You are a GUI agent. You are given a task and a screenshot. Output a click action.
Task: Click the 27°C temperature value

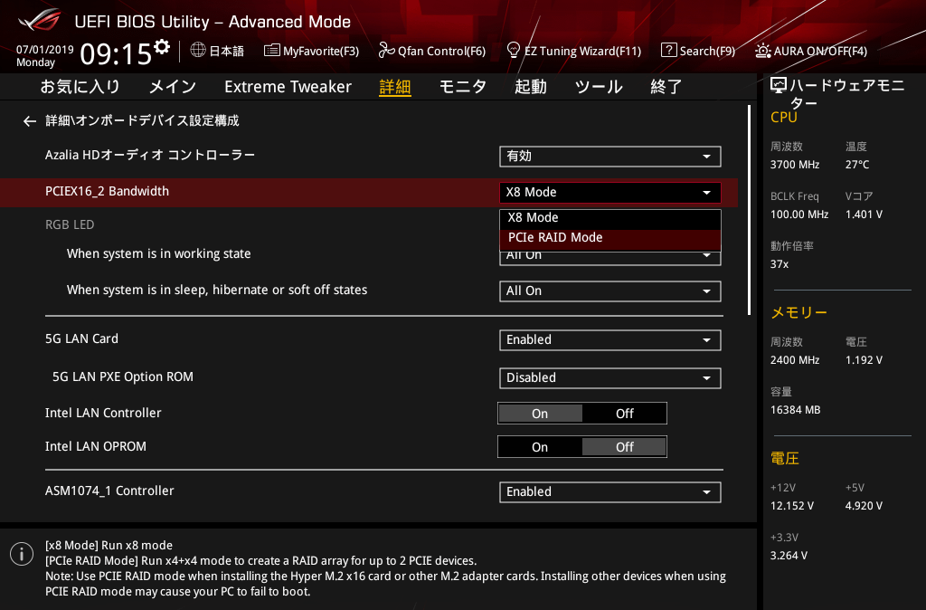click(857, 165)
